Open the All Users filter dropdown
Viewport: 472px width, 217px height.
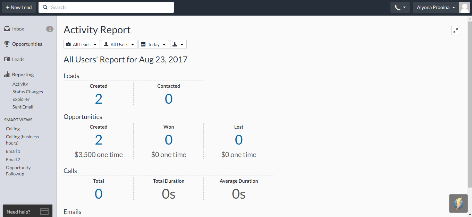point(119,44)
